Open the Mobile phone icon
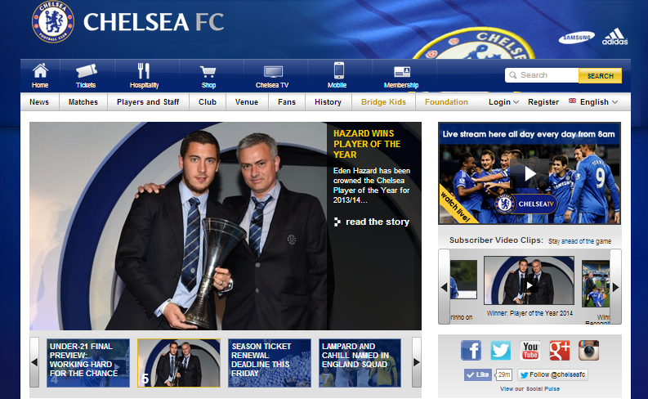 339,70
